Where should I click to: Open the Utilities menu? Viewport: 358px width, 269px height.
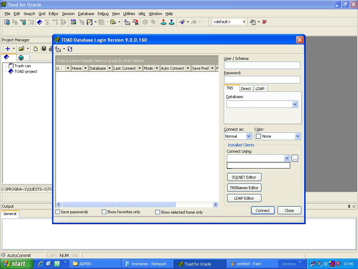pyautogui.click(x=129, y=14)
